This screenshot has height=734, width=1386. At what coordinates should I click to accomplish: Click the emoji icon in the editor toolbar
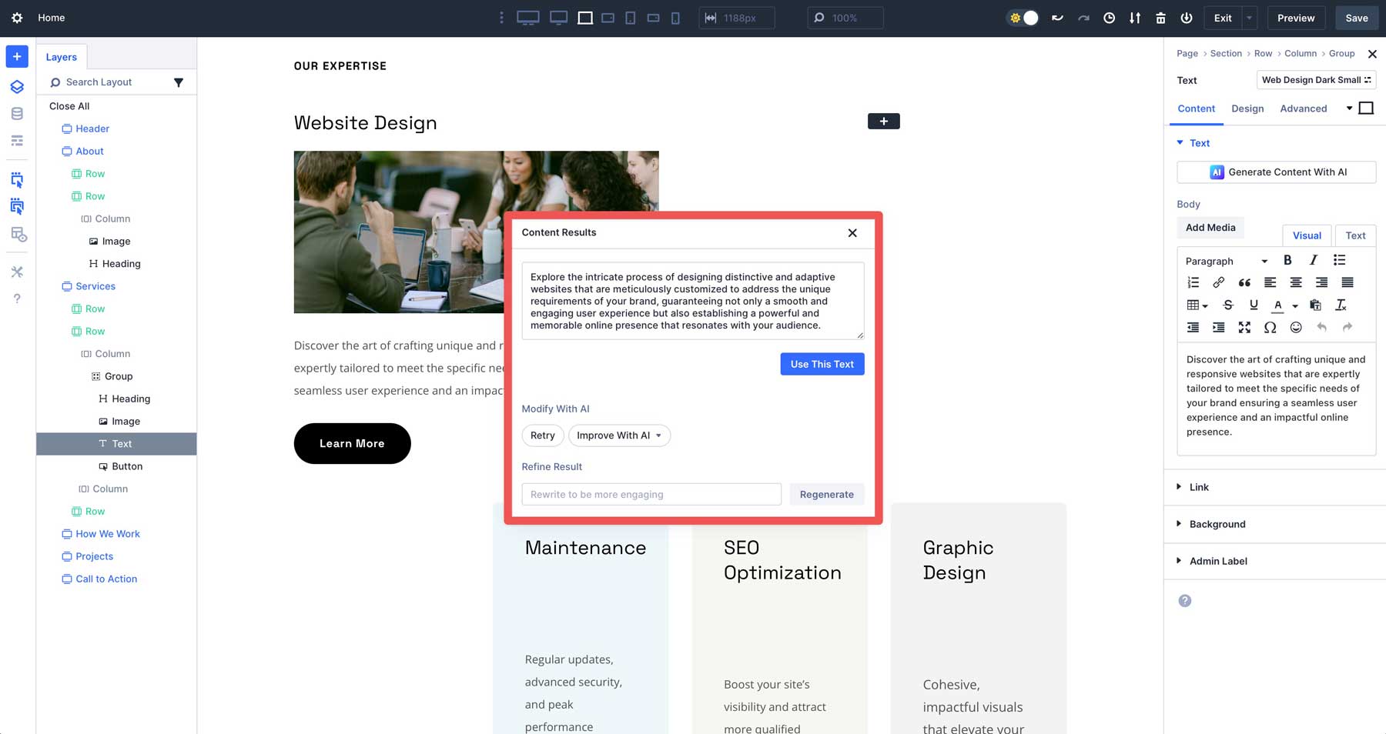tap(1296, 327)
